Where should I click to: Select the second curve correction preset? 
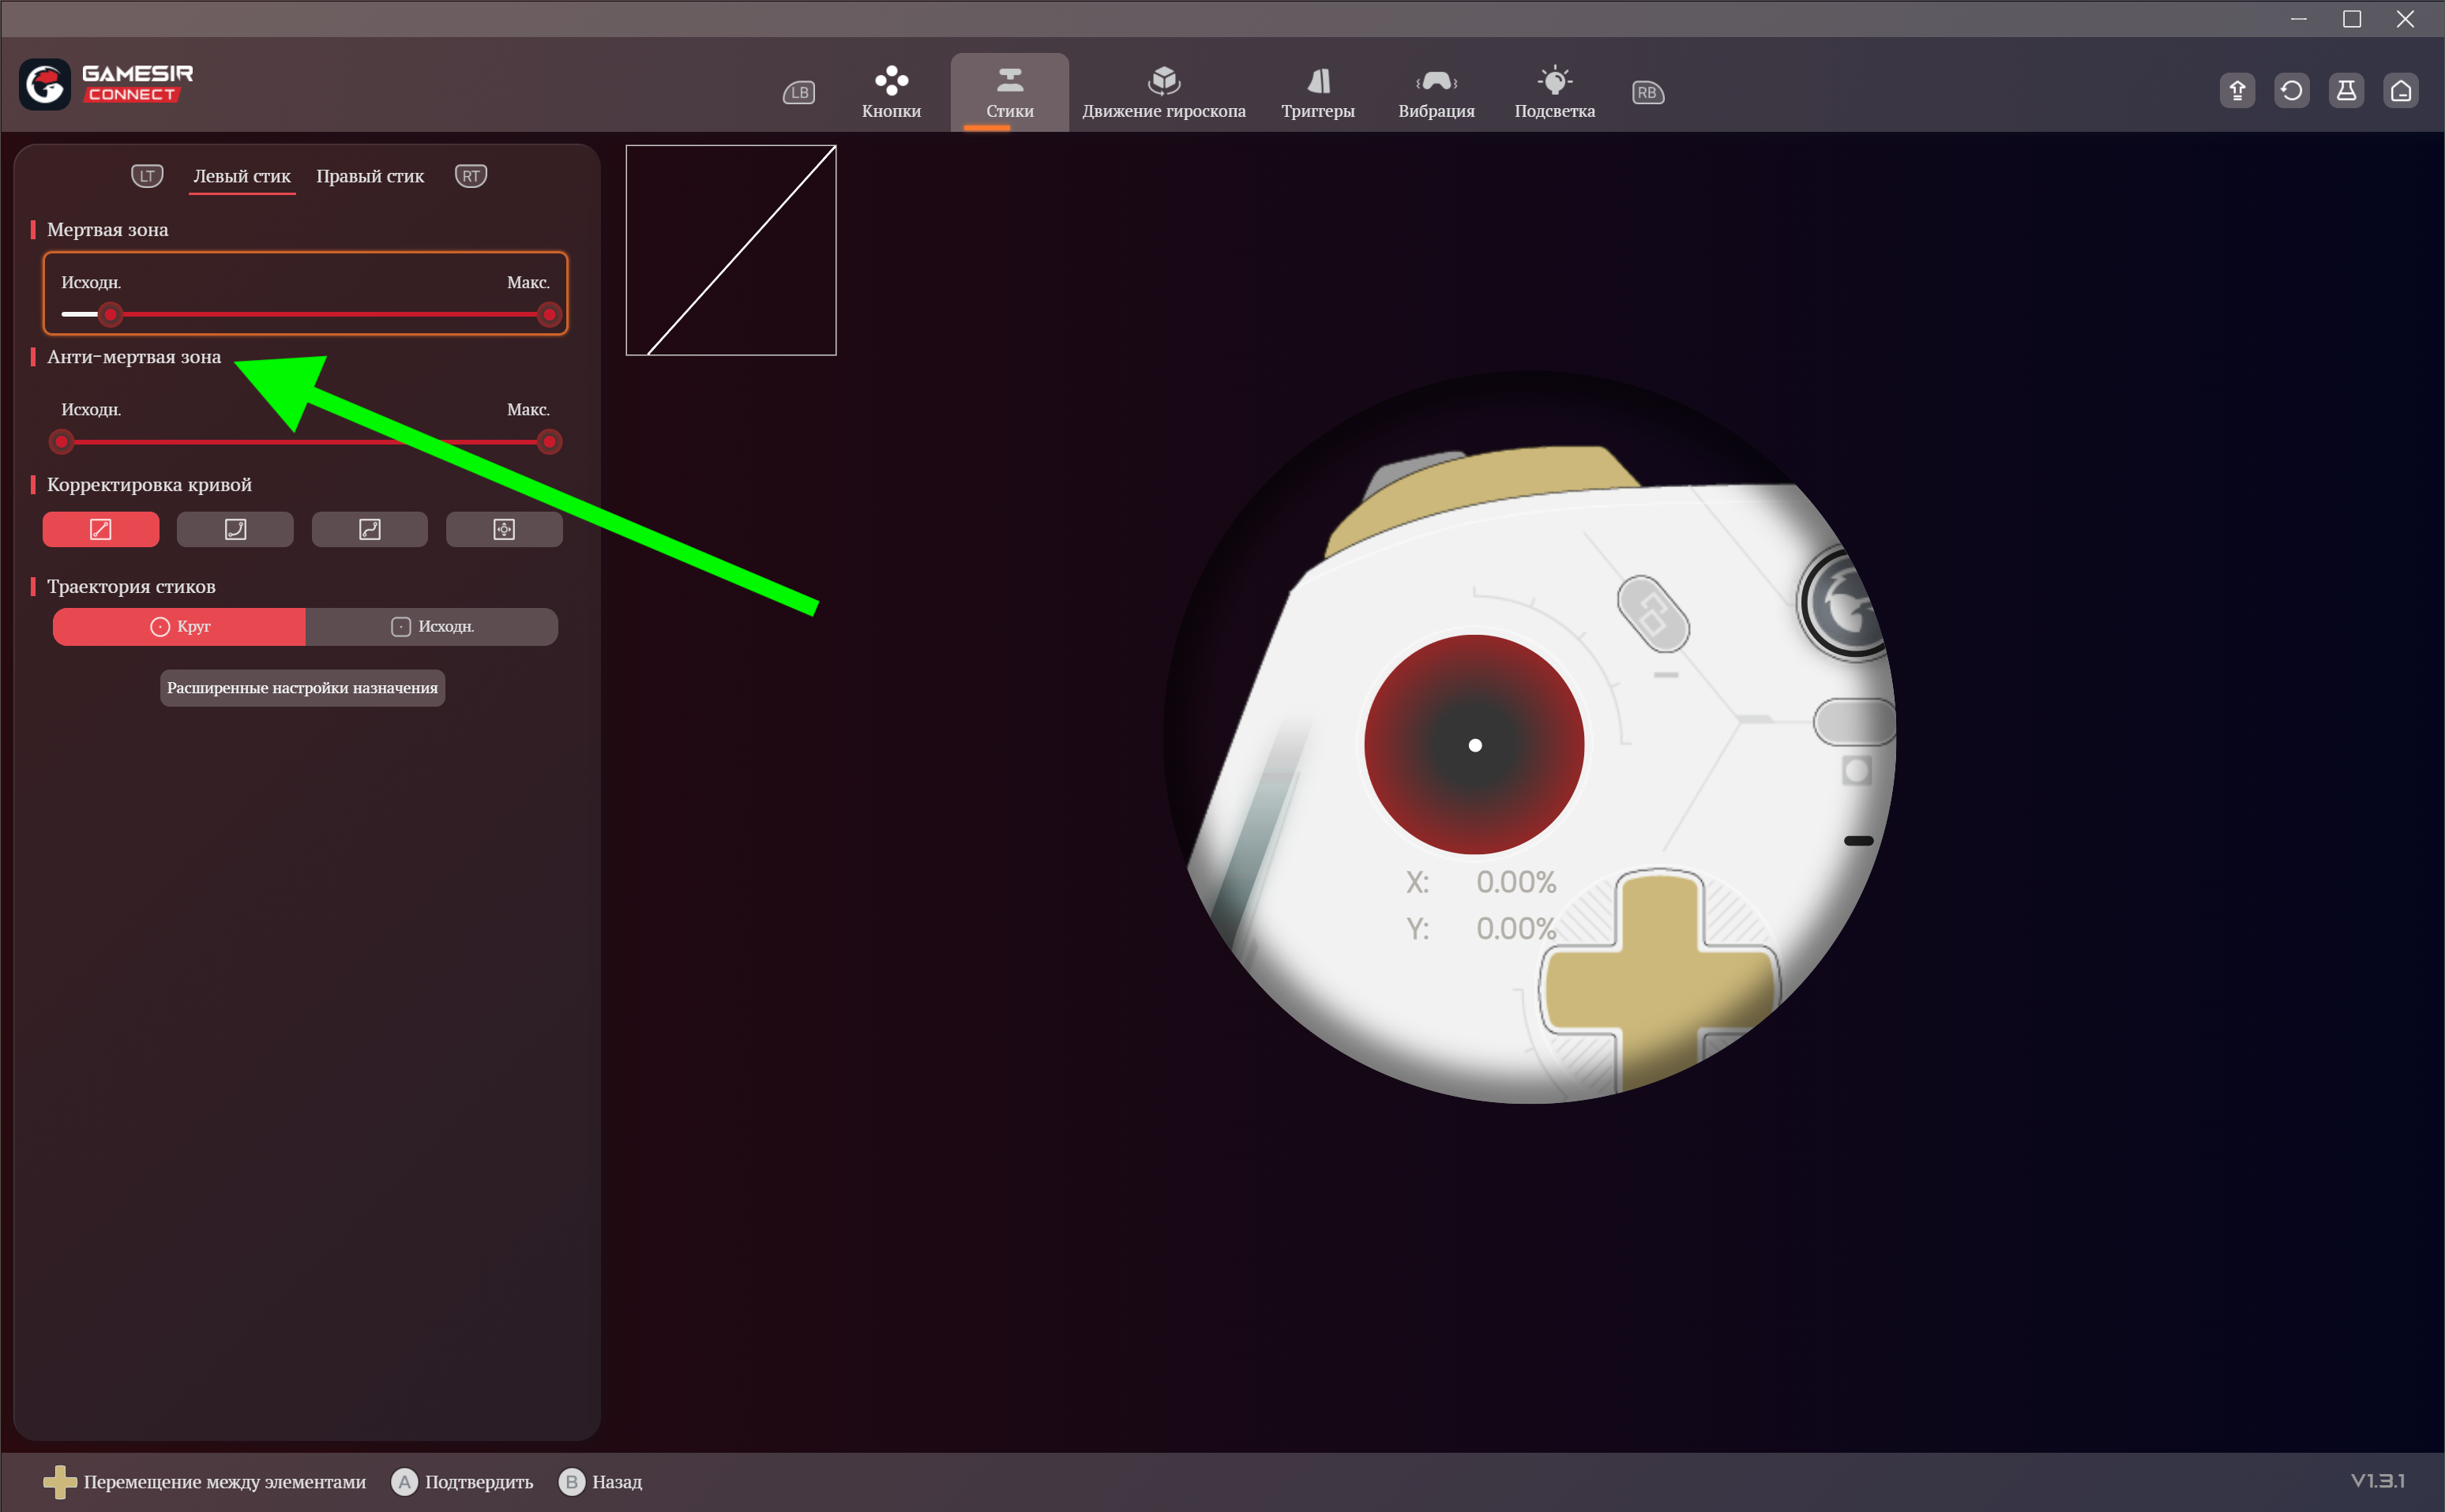click(x=235, y=529)
